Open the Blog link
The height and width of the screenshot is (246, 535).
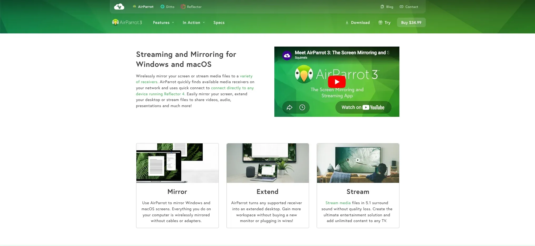pos(387,7)
